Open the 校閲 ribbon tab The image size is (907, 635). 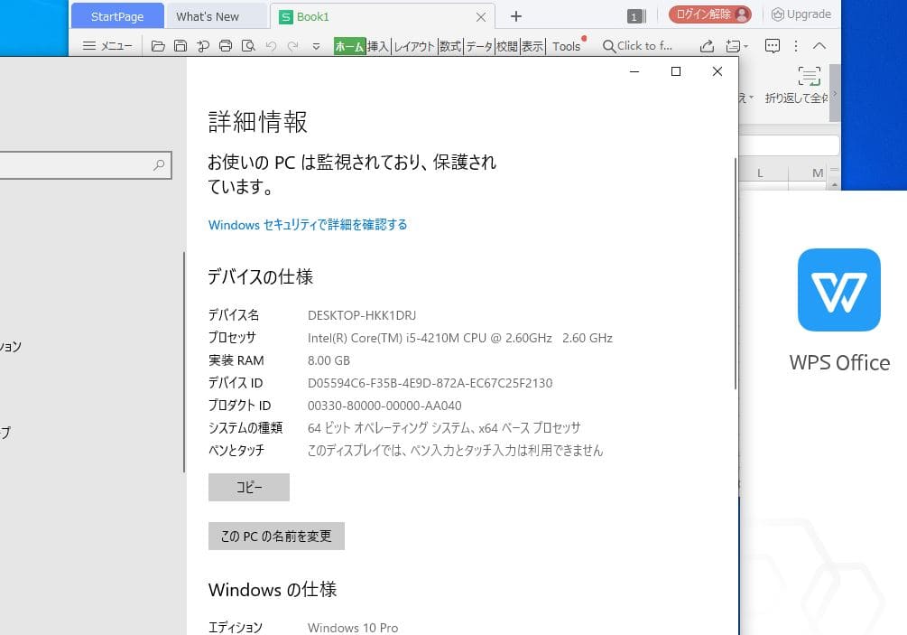(507, 46)
